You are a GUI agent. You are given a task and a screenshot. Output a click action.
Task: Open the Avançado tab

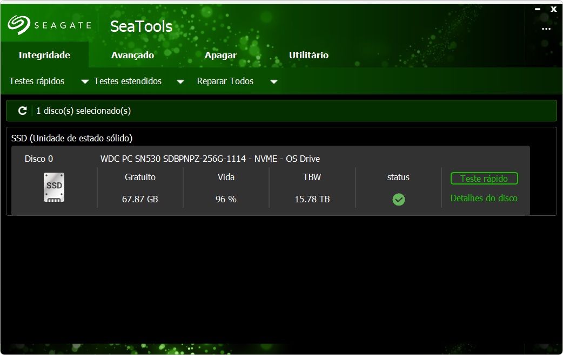tap(132, 55)
